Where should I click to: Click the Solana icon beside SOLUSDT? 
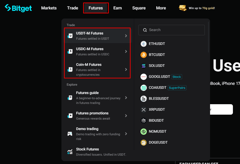pyautogui.click(x=143, y=66)
